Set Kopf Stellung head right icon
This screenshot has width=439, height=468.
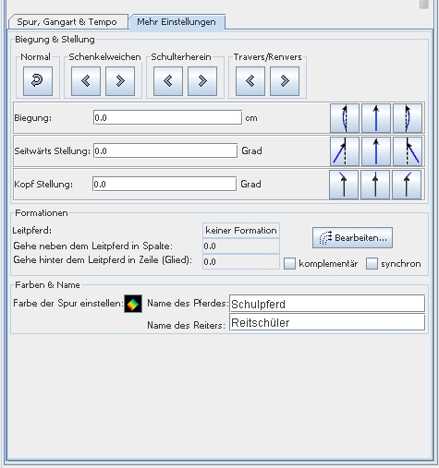coord(407,185)
